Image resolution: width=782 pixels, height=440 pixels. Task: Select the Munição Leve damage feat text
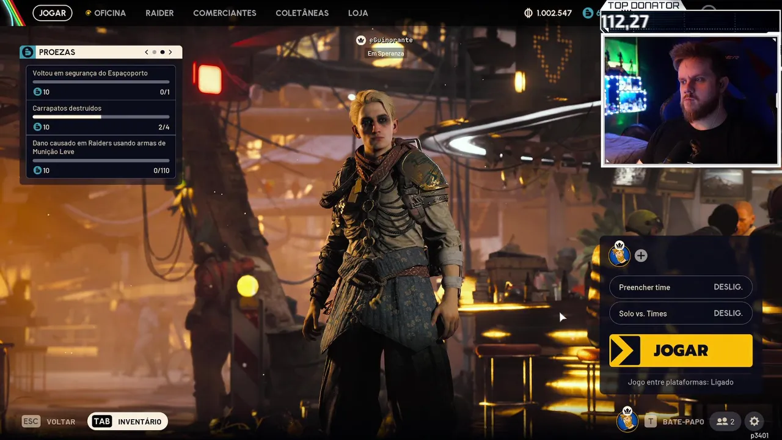[x=99, y=147]
